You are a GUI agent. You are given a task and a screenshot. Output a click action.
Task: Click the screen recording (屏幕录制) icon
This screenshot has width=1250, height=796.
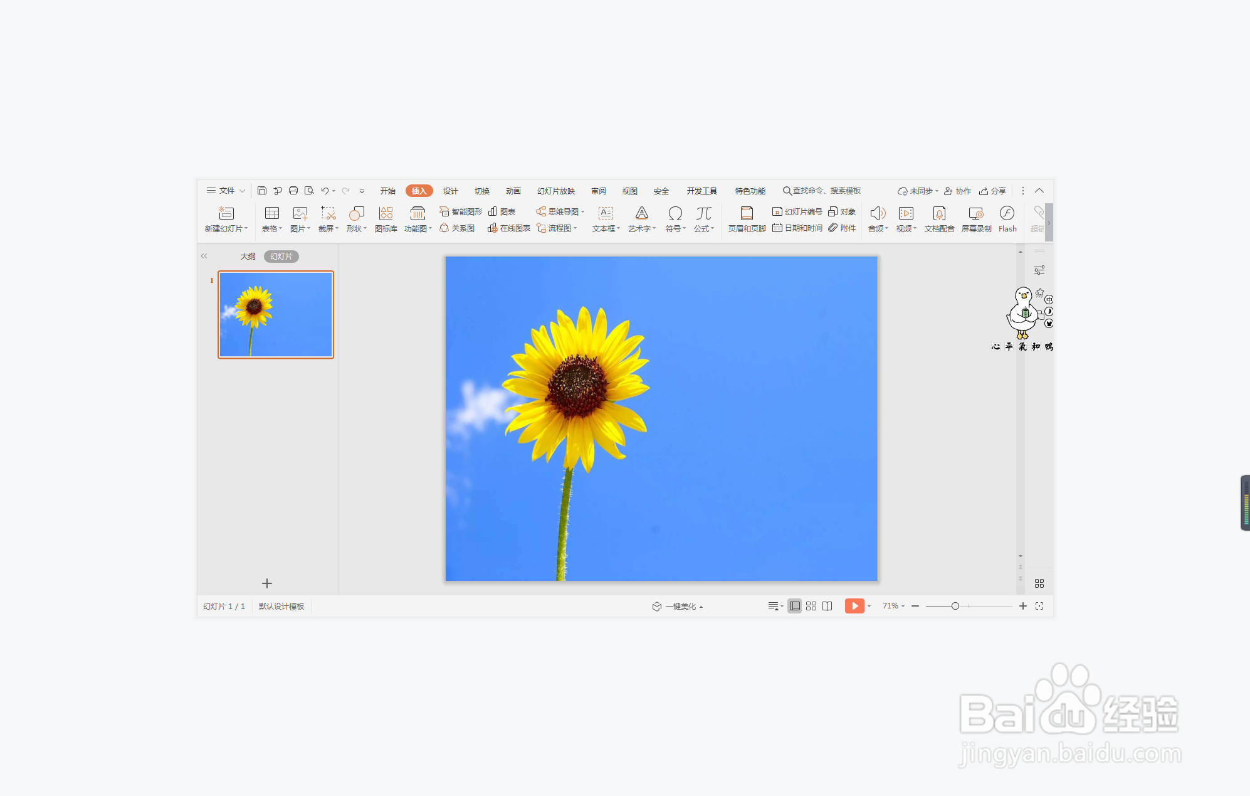[x=975, y=214]
